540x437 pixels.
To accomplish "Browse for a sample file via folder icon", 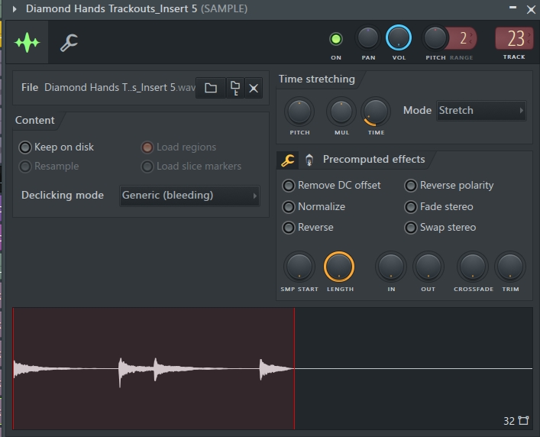I will pos(211,88).
